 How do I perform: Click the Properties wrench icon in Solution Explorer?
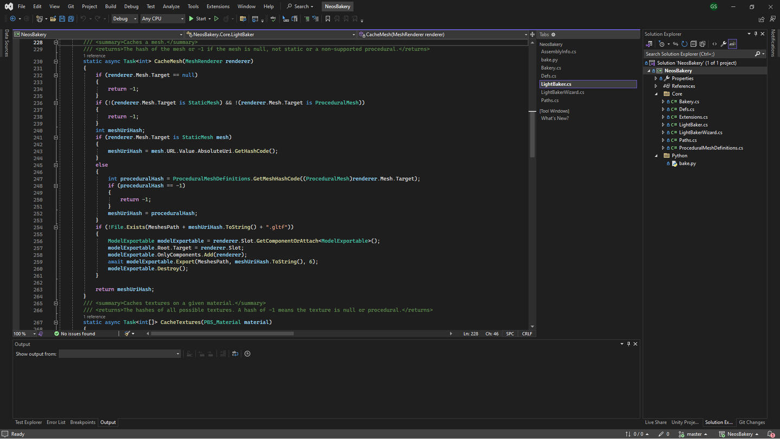[724, 44]
